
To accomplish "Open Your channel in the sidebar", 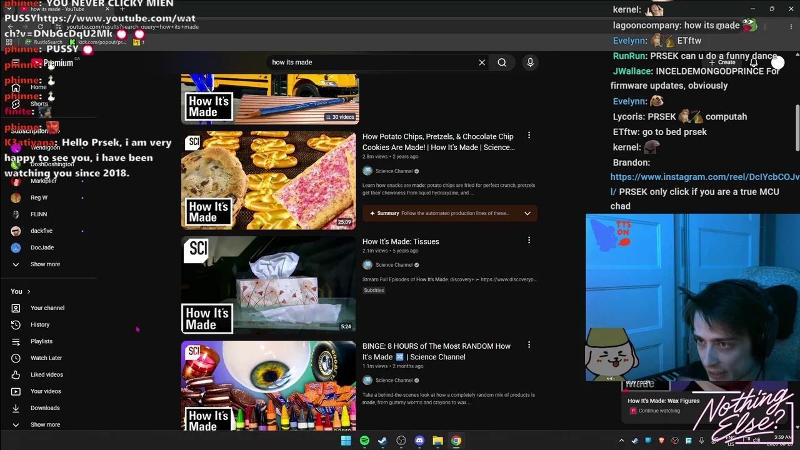I will [47, 308].
